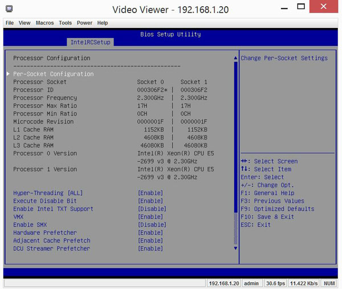Click the Socket 1 column header
The width and height of the screenshot is (342, 289).
point(194,82)
